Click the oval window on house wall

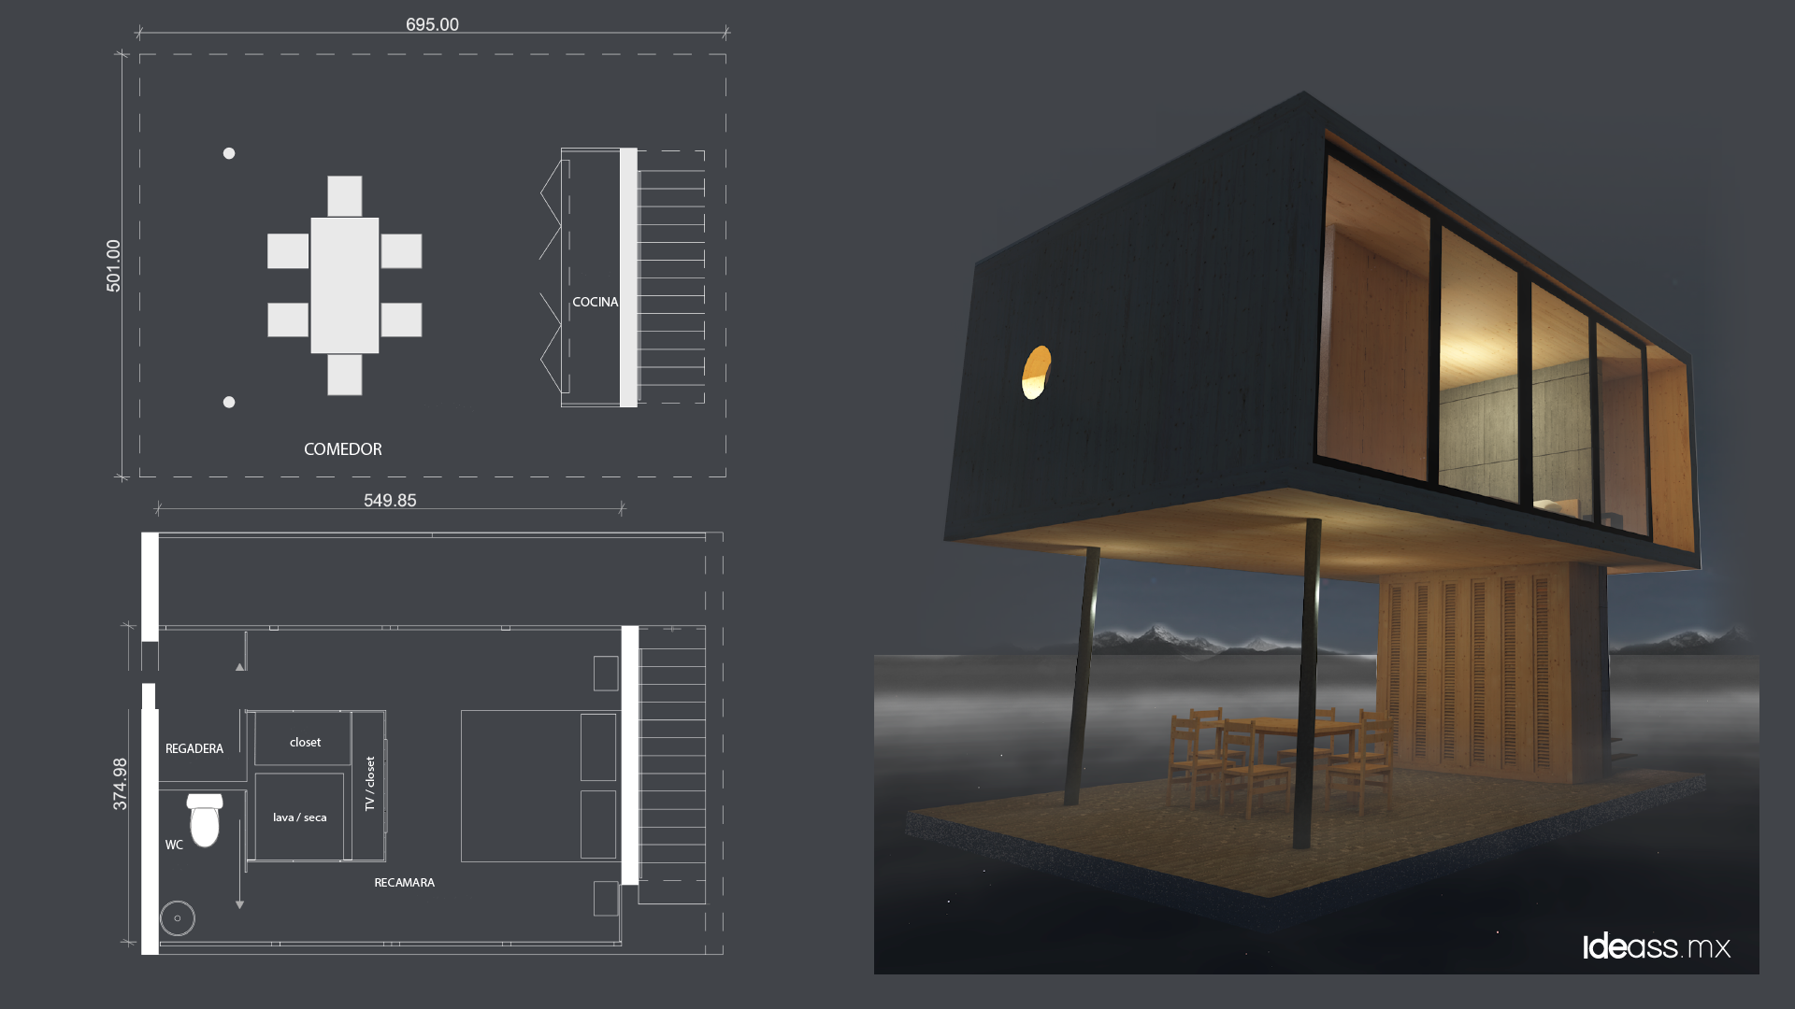(x=1036, y=373)
